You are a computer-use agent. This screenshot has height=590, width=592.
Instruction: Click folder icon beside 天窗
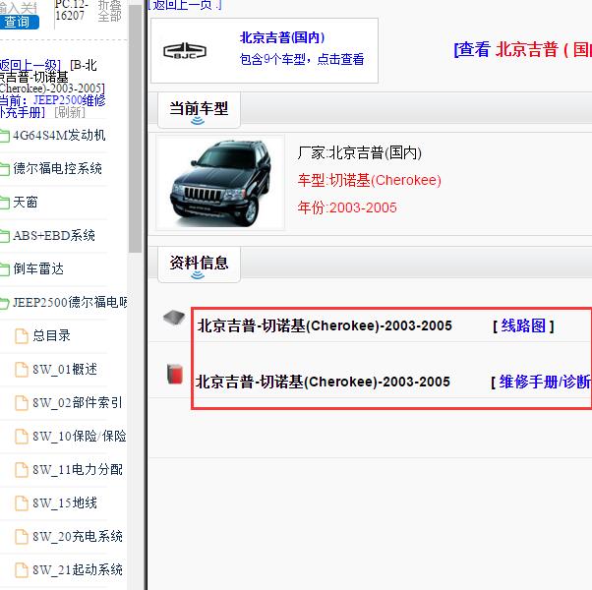point(5,203)
